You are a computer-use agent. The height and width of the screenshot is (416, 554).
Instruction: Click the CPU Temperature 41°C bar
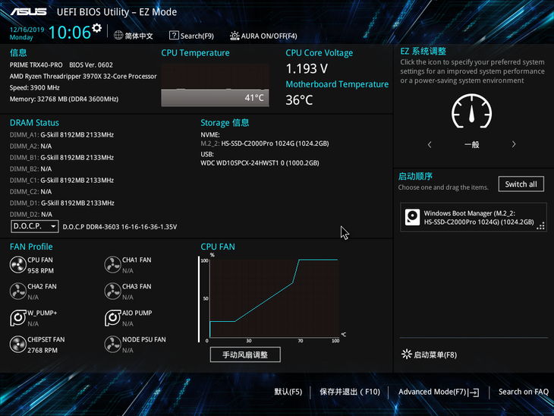tap(215, 98)
